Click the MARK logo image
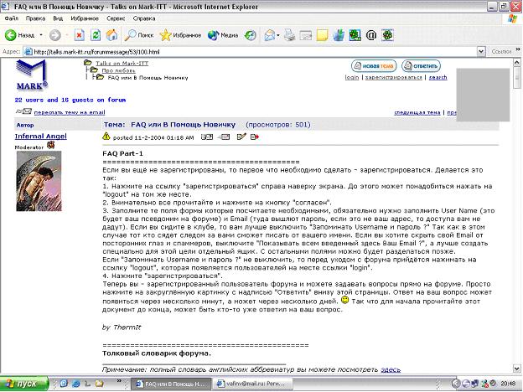This screenshot has width=523, height=392. coord(31,75)
